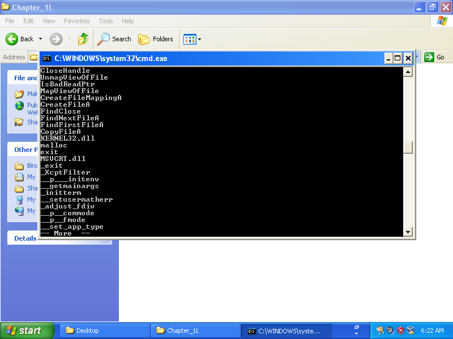453x339 pixels.
Task: Switch to Desktop taskbar button
Action: click(x=105, y=331)
